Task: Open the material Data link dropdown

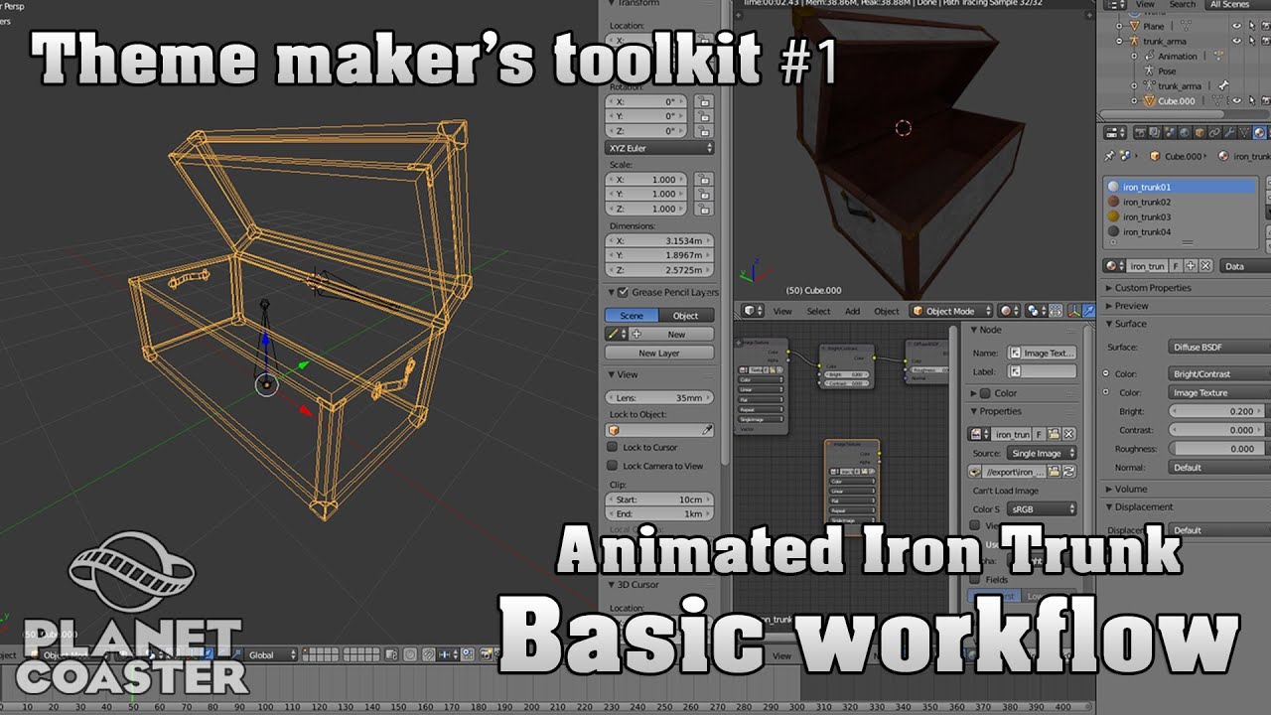Action: 1245,266
